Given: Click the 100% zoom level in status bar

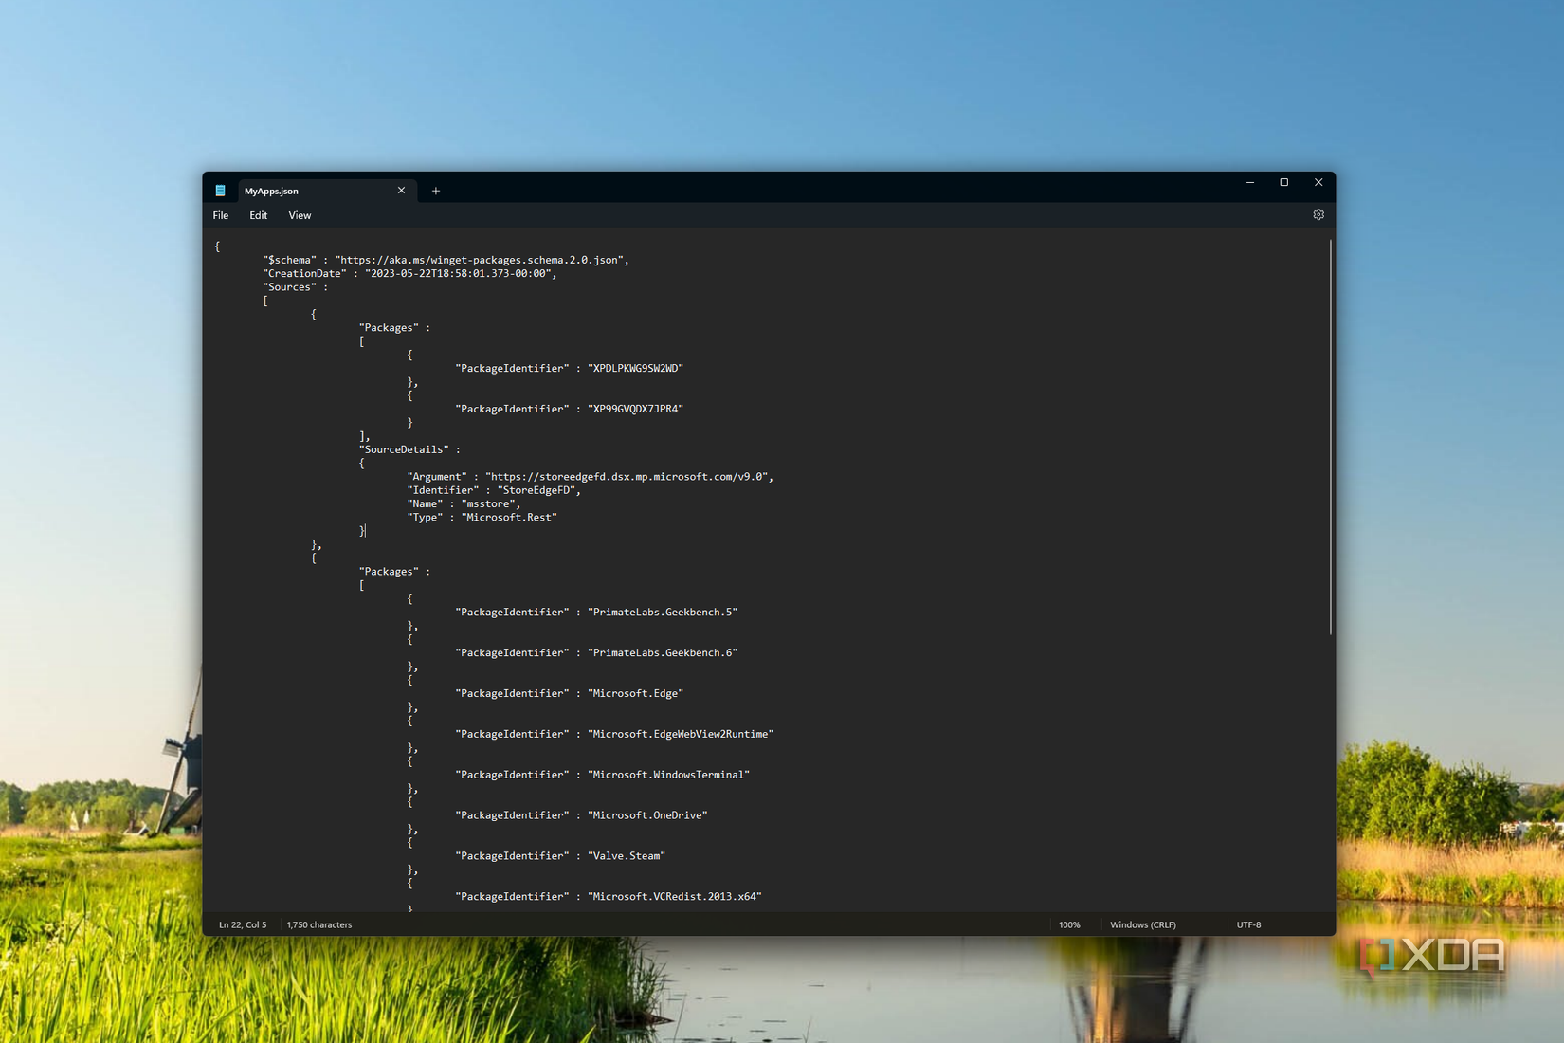Looking at the screenshot, I should (1069, 924).
